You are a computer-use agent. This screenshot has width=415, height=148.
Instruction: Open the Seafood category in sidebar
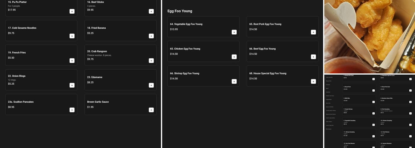[328, 92]
